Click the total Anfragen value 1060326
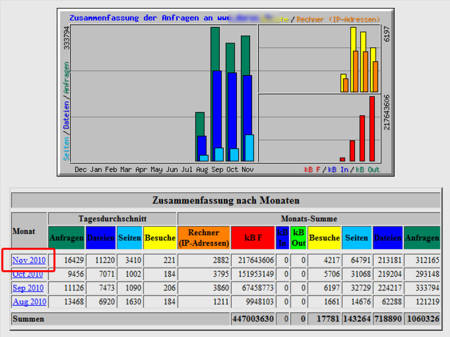 pos(423,319)
